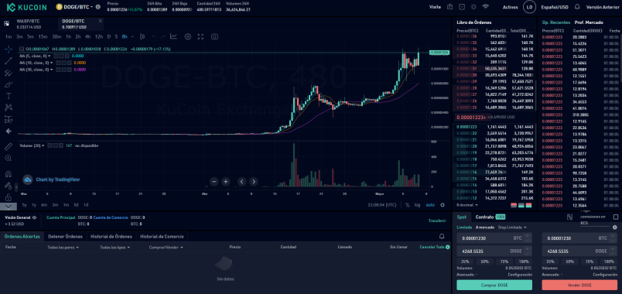Take a chart snapshot with the camera icon
This screenshot has width=622, height=294.
(214, 36)
